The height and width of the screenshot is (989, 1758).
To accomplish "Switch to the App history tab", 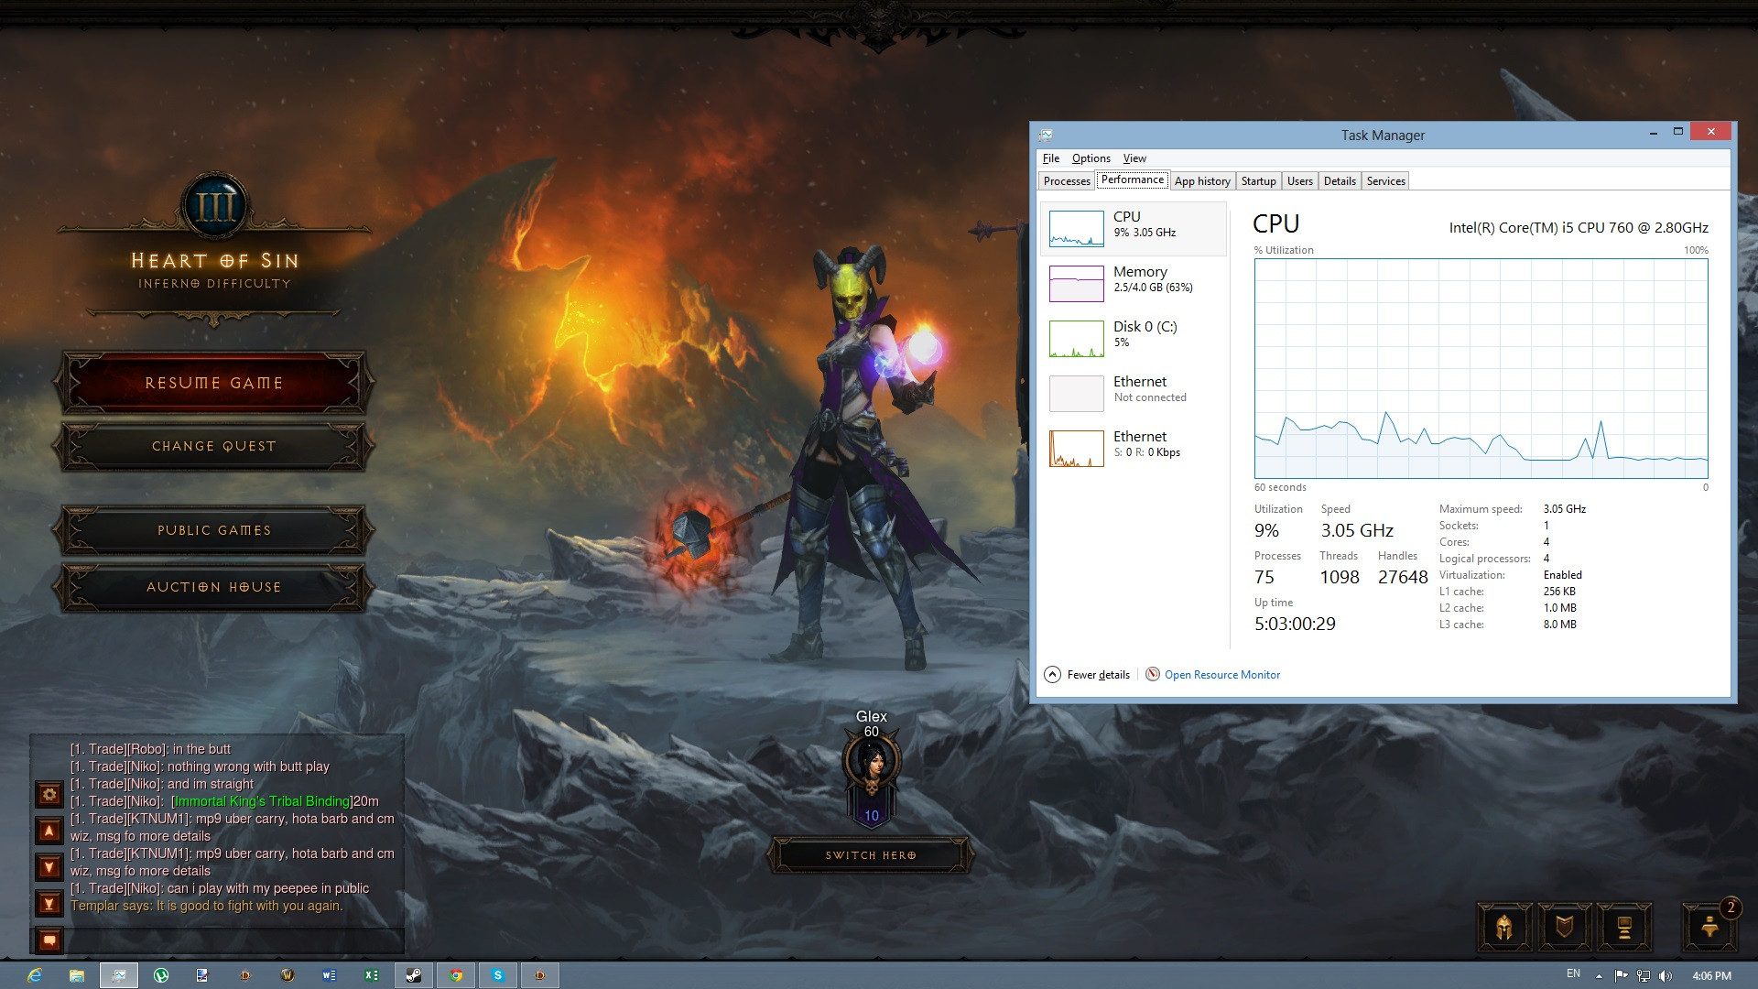I will click(x=1202, y=181).
